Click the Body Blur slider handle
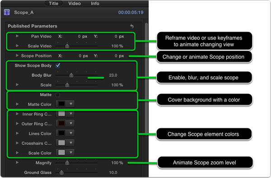This screenshot has width=271, height=178. coord(71,75)
